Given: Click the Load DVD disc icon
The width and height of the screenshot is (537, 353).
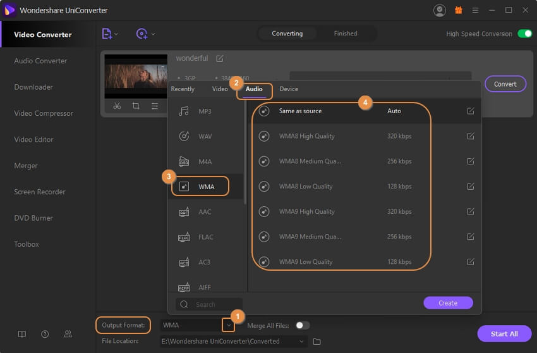Looking at the screenshot, I should [142, 34].
